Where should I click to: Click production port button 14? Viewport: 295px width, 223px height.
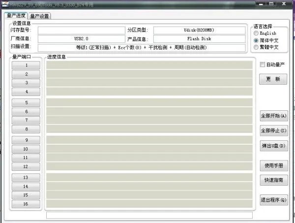click(26, 186)
